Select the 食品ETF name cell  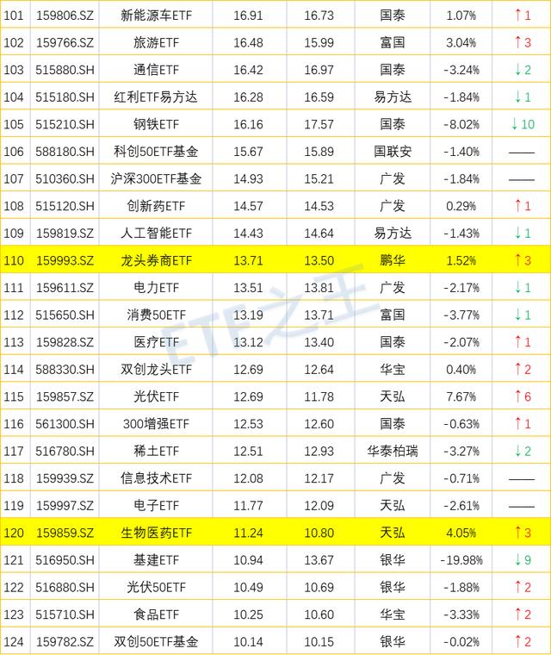point(156,614)
